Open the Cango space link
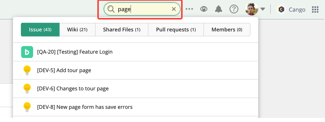This screenshot has height=122, width=325. [x=297, y=10]
